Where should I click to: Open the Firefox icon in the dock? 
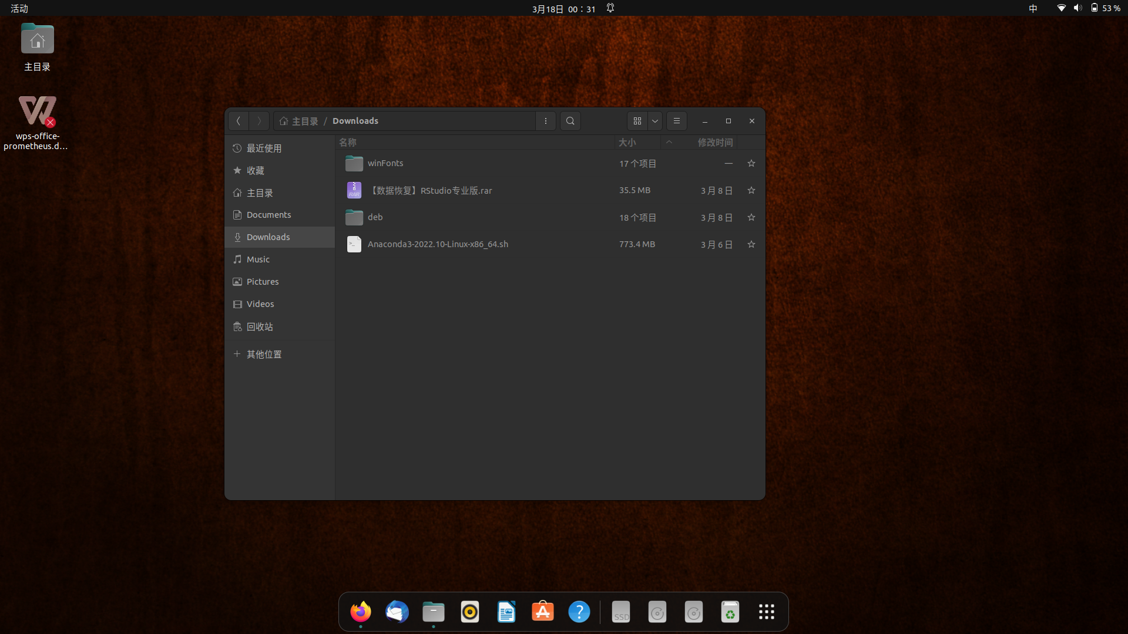pyautogui.click(x=361, y=612)
